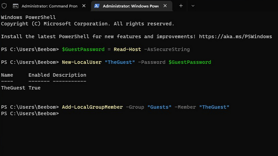
Task: Click the -AsSecureString parameter
Action: tap(167, 49)
